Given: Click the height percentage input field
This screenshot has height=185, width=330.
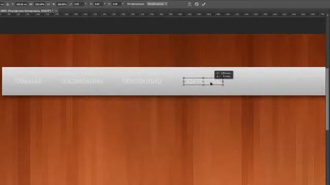Looking at the screenshot, I should click(x=62, y=4).
